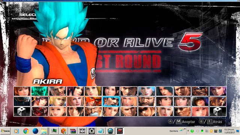Pick the left random dice character slot
Image resolution: width=240 pixels, height=135 pixels.
[22, 112]
